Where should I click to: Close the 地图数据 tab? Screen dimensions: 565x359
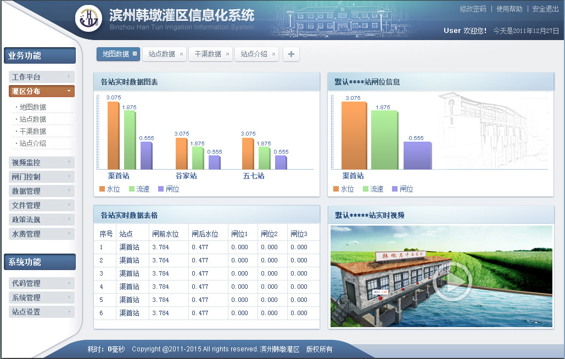pos(135,54)
